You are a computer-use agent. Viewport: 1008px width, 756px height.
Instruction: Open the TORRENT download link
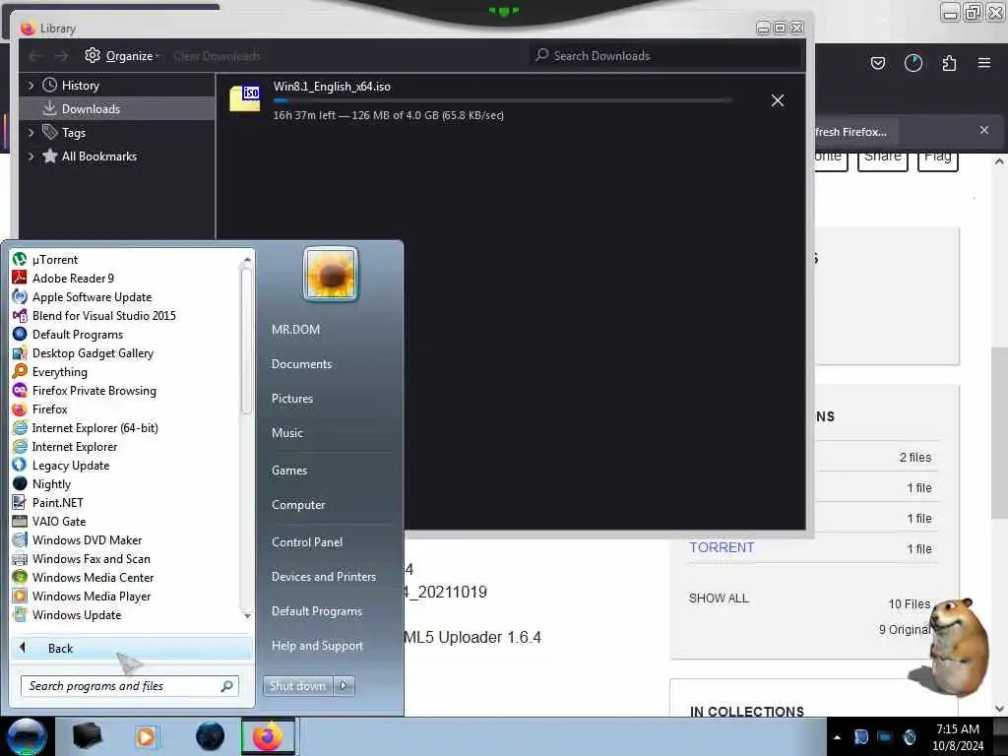(x=722, y=547)
